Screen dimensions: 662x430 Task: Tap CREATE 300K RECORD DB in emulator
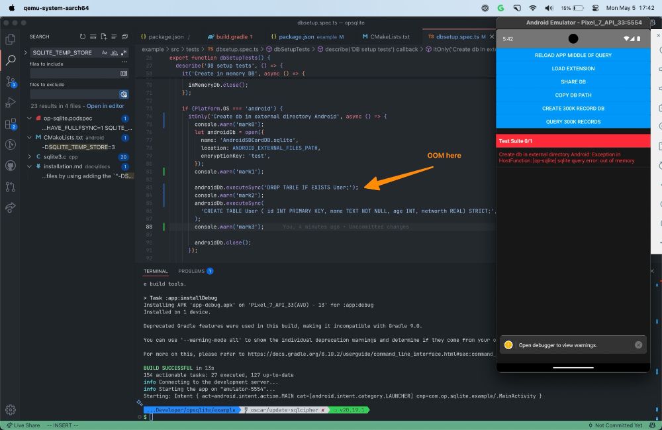coord(573,109)
